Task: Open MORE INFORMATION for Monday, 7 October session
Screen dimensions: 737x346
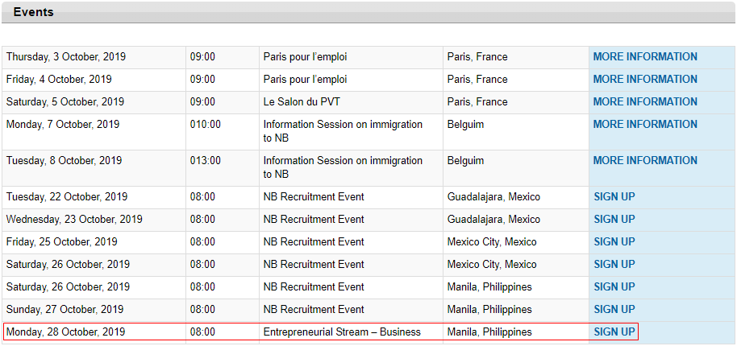Action: point(645,125)
